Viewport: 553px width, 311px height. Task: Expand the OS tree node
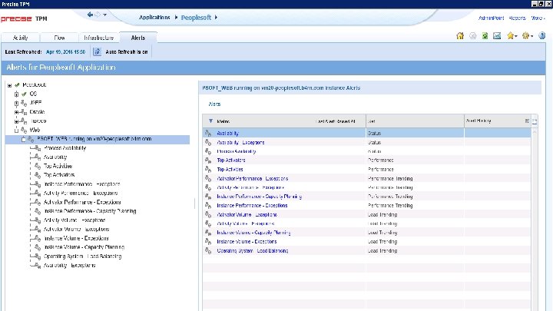(16, 94)
